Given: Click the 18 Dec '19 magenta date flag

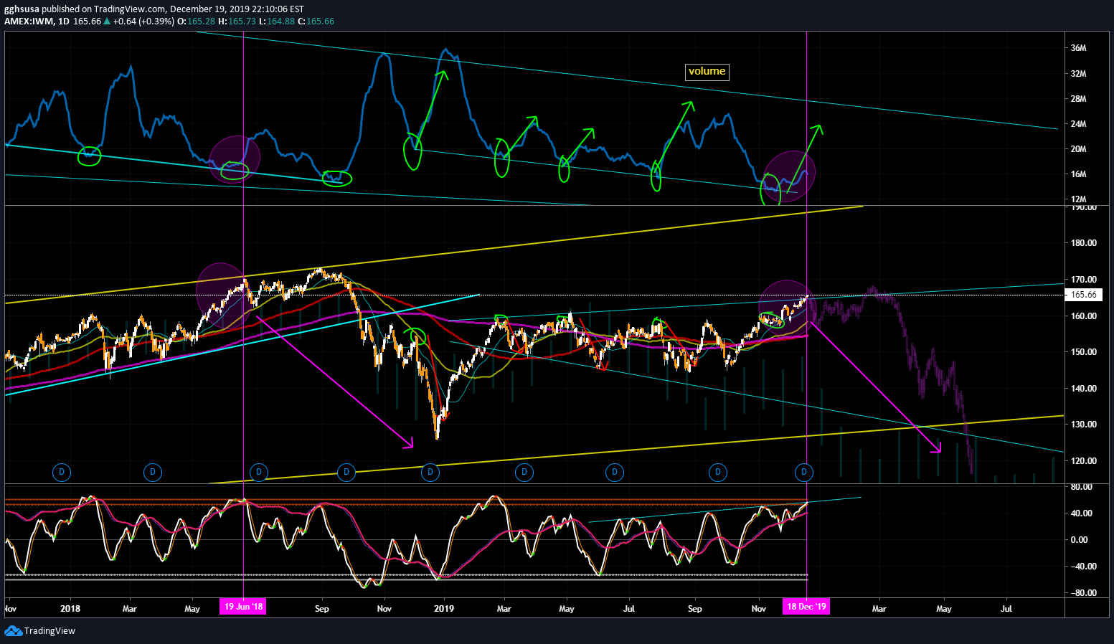Looking at the screenshot, I should click(x=806, y=607).
